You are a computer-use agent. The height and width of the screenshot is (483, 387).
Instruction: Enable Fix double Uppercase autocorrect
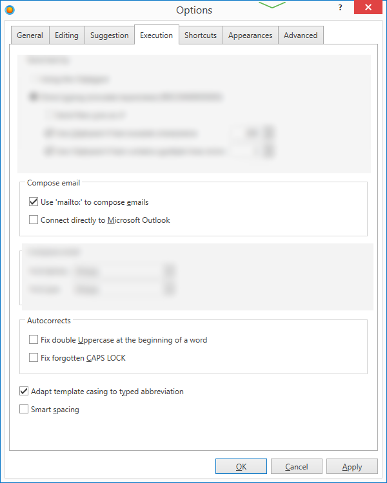[34, 340]
